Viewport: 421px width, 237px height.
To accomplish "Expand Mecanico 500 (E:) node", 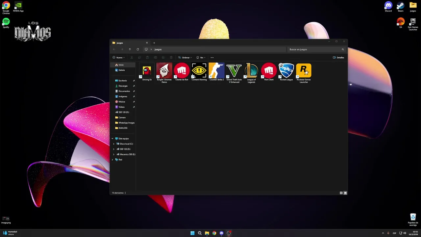I will click(114, 154).
